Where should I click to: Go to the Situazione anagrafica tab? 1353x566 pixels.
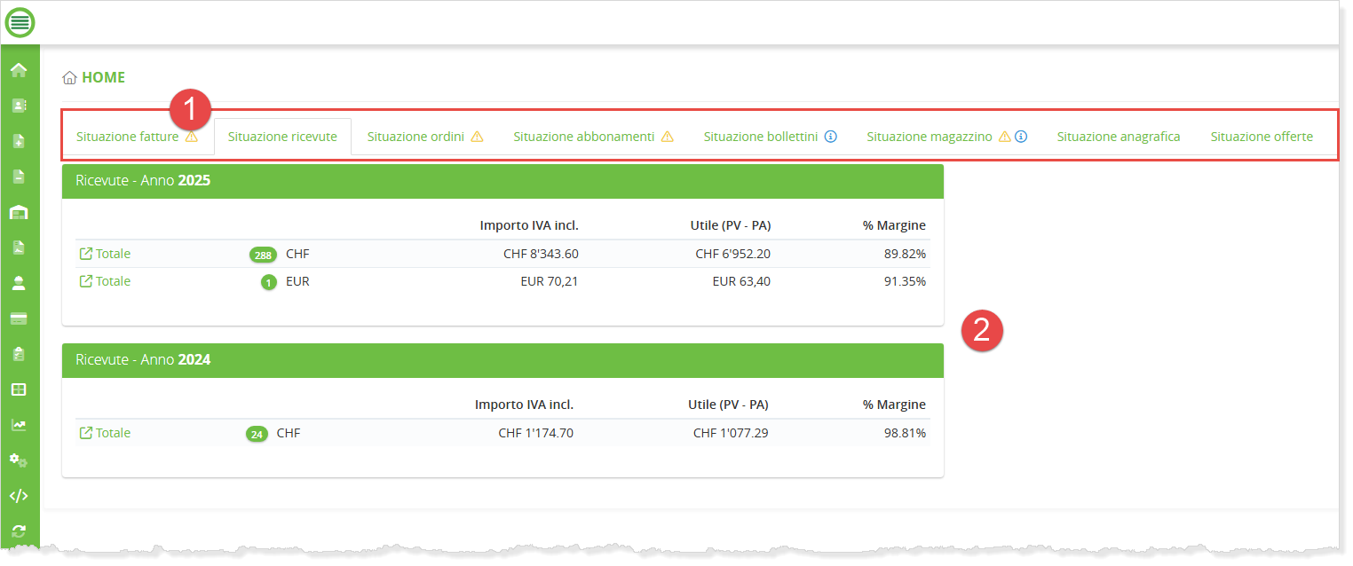[x=1118, y=137]
